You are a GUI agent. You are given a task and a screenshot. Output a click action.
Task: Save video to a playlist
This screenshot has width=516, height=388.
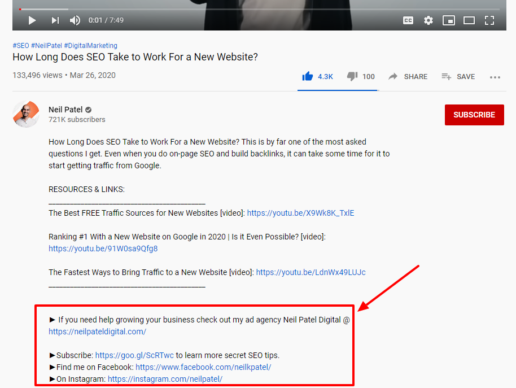(458, 77)
